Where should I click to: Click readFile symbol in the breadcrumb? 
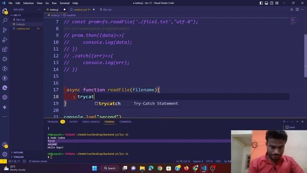click(x=71, y=15)
